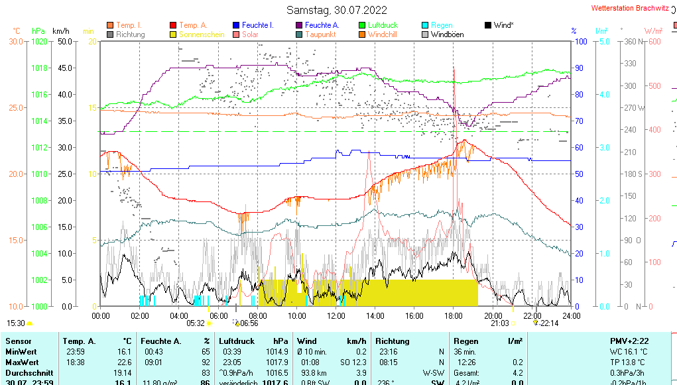Click the black Wind legend swatch

(488, 25)
